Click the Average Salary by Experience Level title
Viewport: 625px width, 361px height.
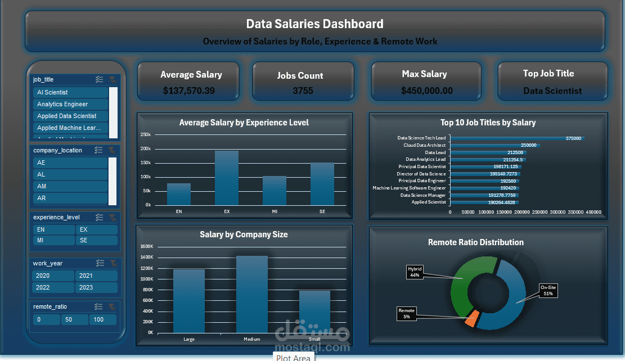[x=244, y=123]
